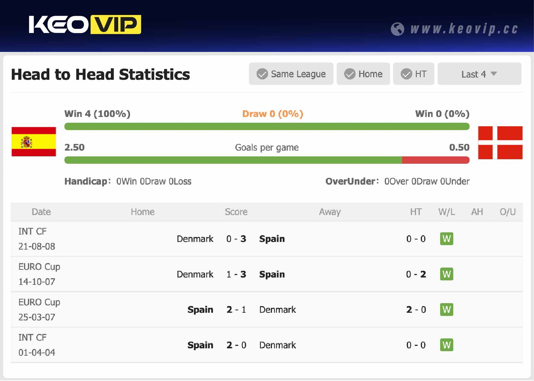The height and width of the screenshot is (381, 534).
Task: Click the W badge for 14-10-07 match
Action: (447, 274)
